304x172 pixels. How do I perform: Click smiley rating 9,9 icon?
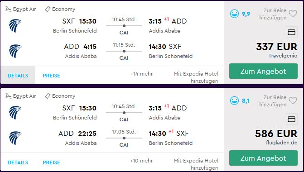pyautogui.click(x=234, y=14)
